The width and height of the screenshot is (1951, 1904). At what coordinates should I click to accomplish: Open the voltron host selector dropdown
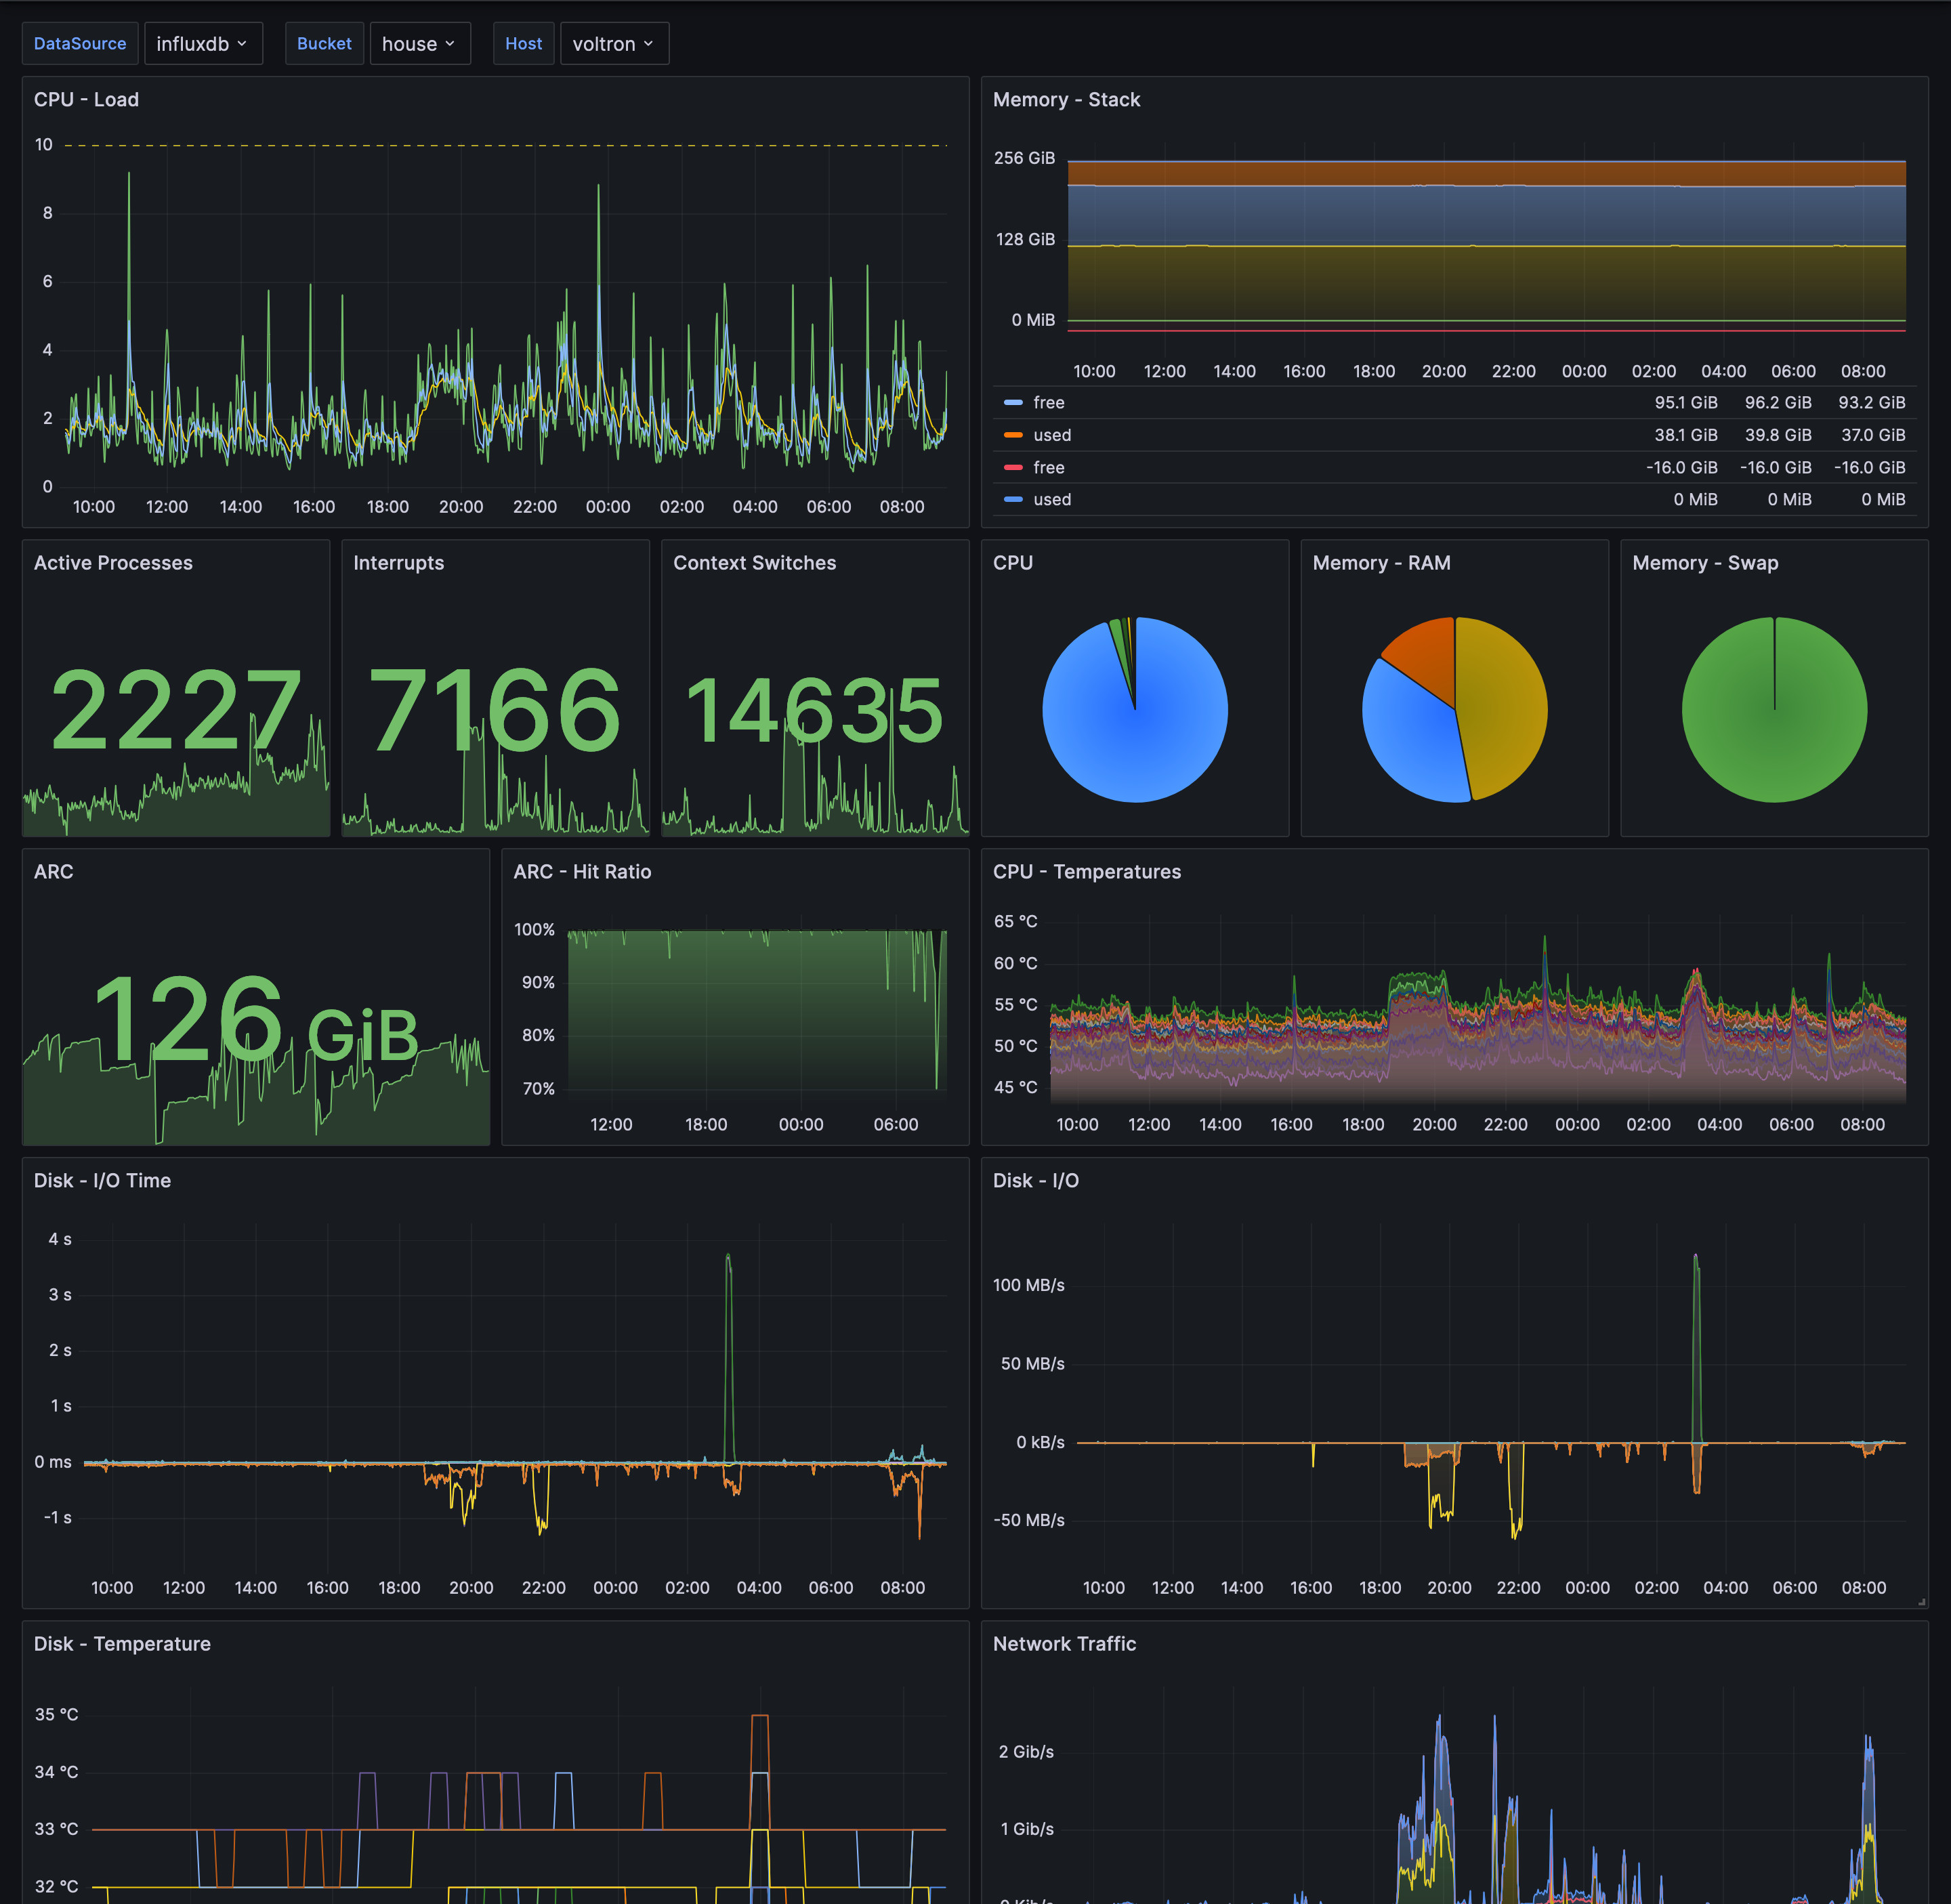click(614, 43)
